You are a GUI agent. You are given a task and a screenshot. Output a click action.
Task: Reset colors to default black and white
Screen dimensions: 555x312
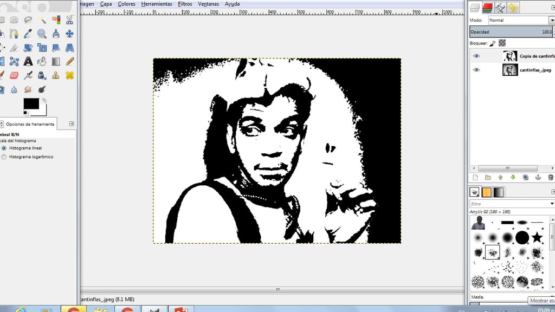tap(26, 113)
